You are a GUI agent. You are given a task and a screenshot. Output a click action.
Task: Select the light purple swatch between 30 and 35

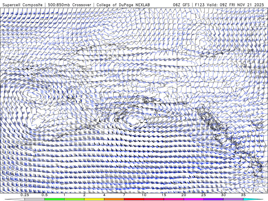click(x=233, y=199)
